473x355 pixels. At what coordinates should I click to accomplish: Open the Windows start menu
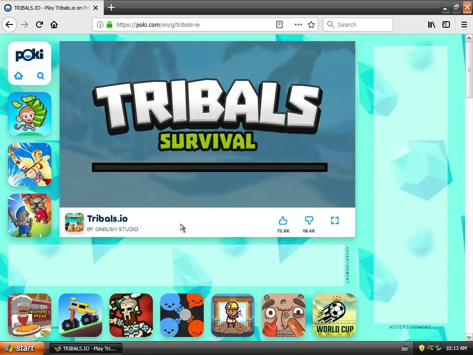click(22, 349)
